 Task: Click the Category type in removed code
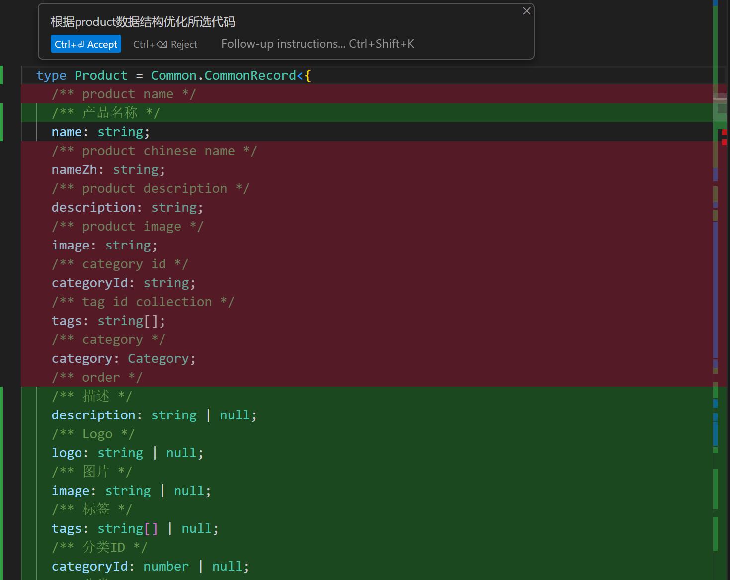click(x=158, y=359)
